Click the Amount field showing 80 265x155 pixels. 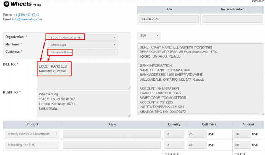[242, 145]
